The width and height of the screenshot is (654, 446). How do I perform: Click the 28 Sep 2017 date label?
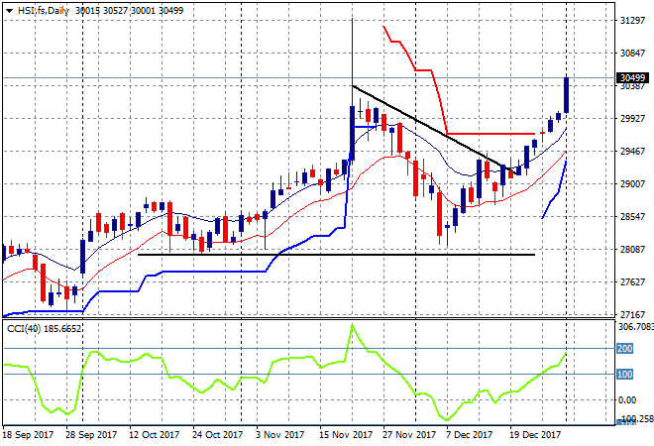[x=91, y=435]
